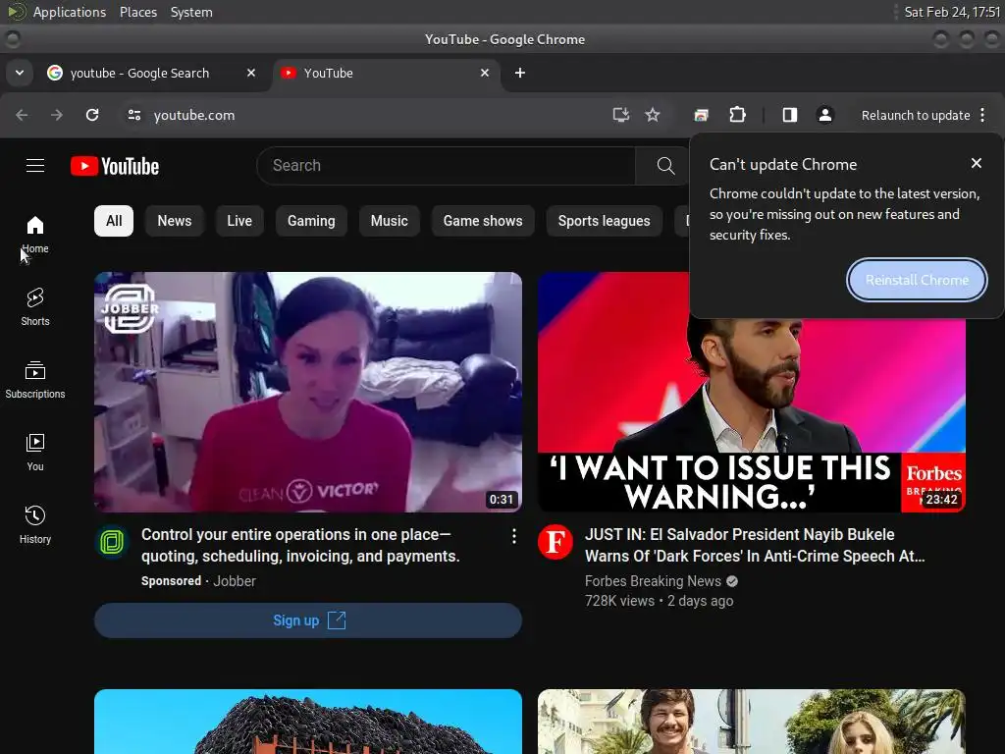The height and width of the screenshot is (754, 1005).
Task: Click the search magnifier button
Action: pyautogui.click(x=665, y=165)
